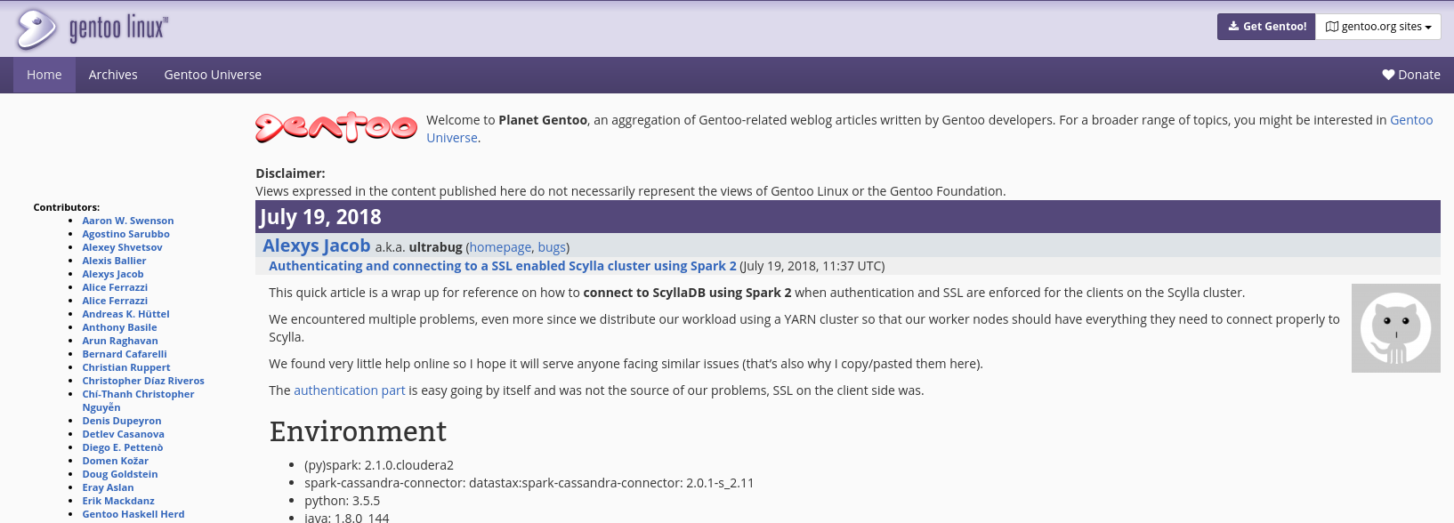This screenshot has height=523, width=1454.
Task: Click the heart icon next to Donate
Action: pos(1388,75)
